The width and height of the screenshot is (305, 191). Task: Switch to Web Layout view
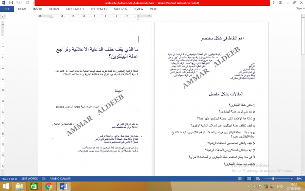[x=258, y=179]
